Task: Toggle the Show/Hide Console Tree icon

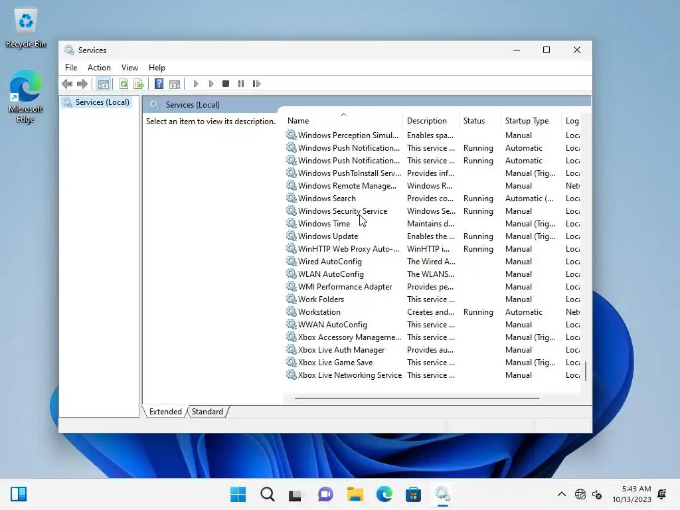Action: point(103,84)
